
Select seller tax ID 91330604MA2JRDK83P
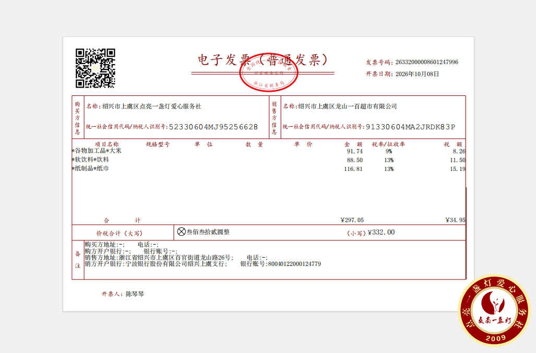(411, 127)
